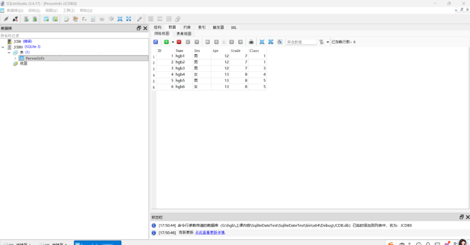Click the red delete row button
Image resolution: width=470 pixels, height=245 pixels.
(179, 42)
